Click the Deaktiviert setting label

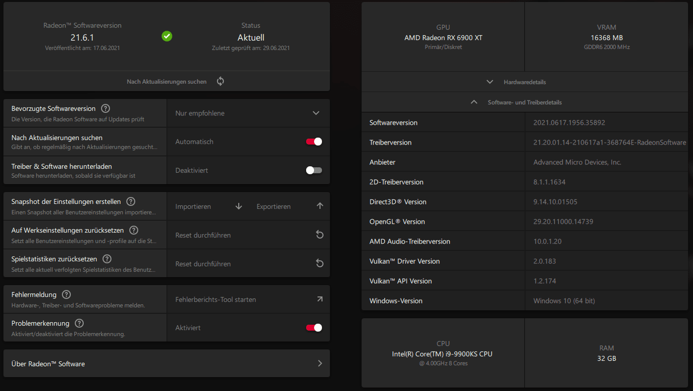[x=192, y=170]
